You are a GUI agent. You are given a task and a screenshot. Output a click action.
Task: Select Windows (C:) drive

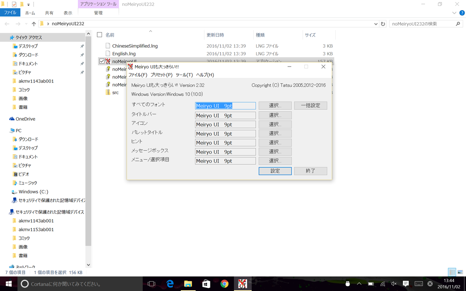pyautogui.click(x=33, y=192)
